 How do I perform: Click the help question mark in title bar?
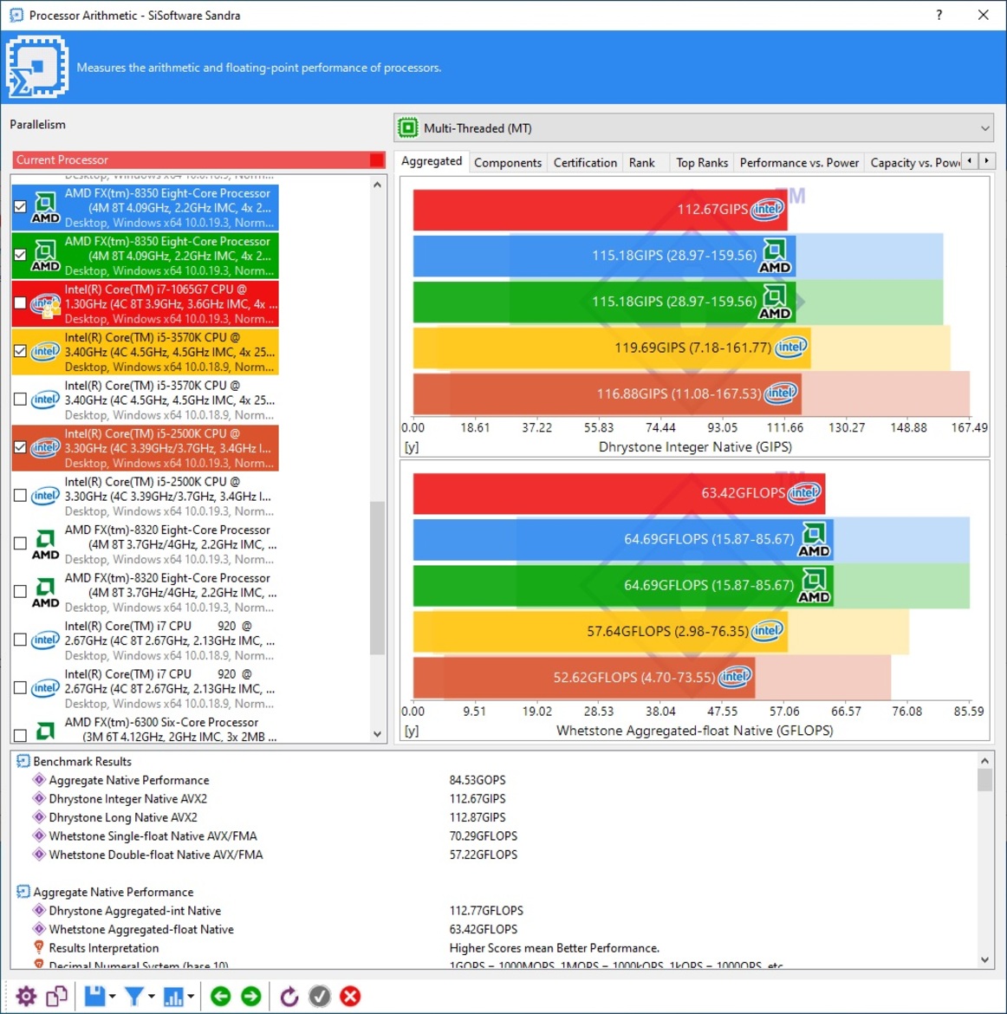(x=939, y=15)
